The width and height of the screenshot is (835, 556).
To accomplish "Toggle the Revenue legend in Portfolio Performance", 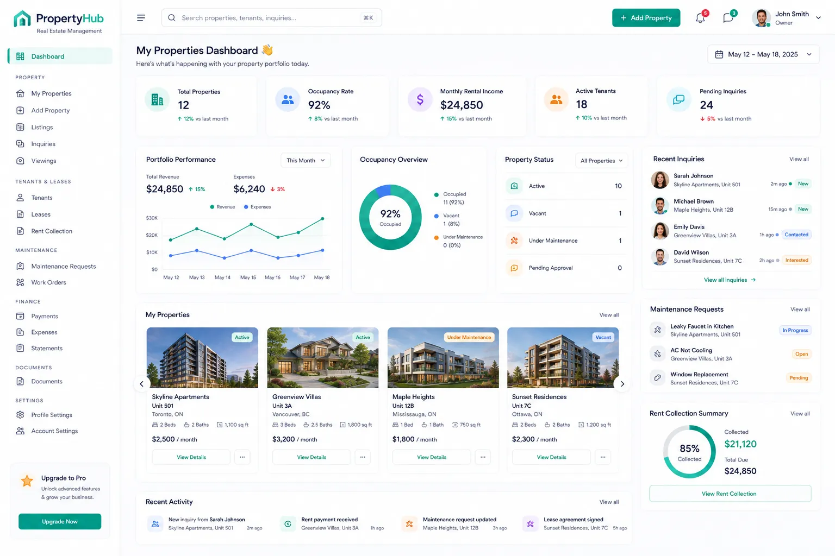I will (x=222, y=207).
